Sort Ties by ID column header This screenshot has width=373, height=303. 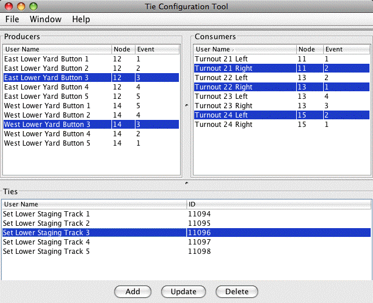pyautogui.click(x=279, y=204)
